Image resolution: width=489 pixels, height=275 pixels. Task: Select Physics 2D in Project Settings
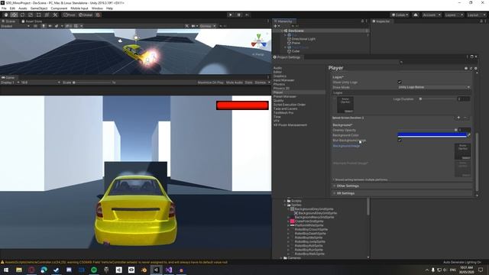click(281, 89)
